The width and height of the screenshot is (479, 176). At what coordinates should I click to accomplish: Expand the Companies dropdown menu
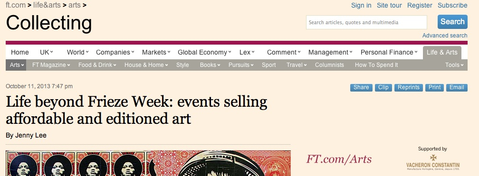point(115,53)
